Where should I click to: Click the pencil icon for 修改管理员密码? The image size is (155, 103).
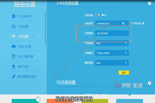[14, 77]
